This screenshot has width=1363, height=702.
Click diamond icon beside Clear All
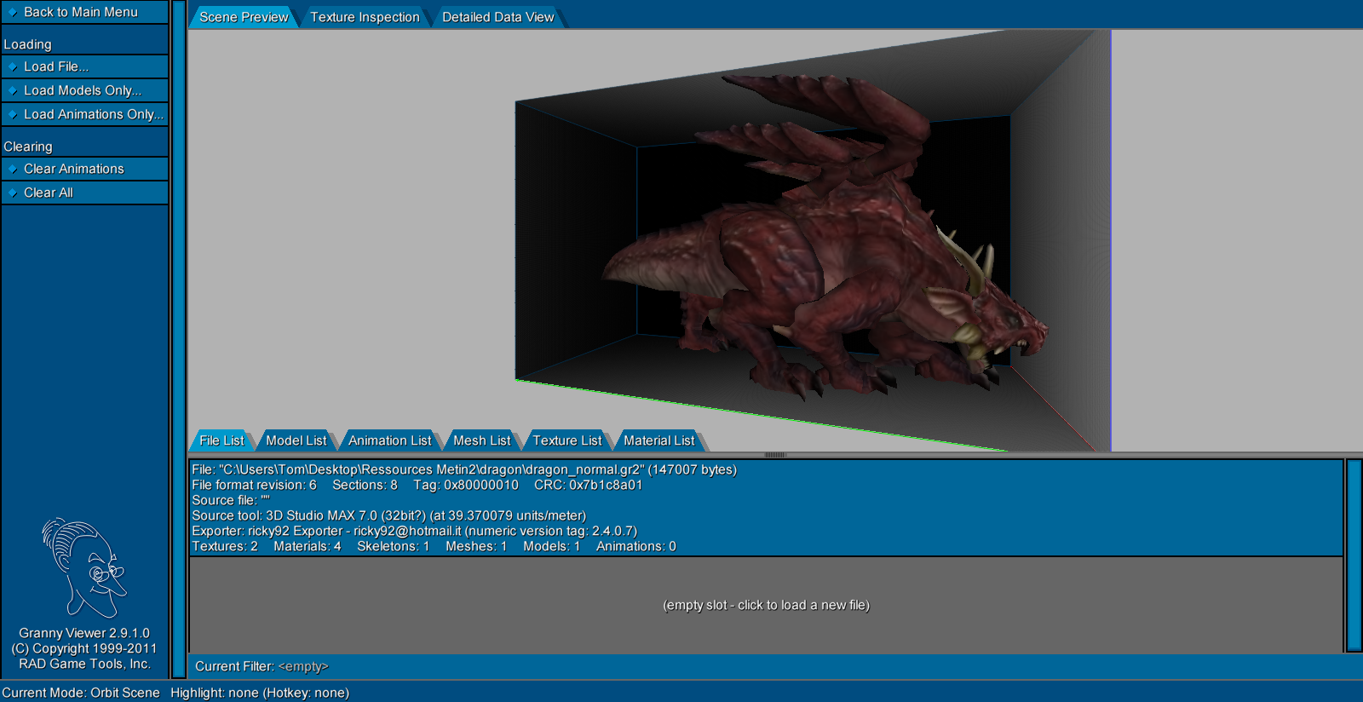coord(13,193)
